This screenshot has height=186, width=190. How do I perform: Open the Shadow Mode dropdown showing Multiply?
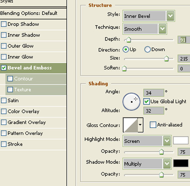(x=147, y=163)
